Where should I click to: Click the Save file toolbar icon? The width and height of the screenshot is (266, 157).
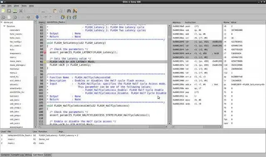9,11
